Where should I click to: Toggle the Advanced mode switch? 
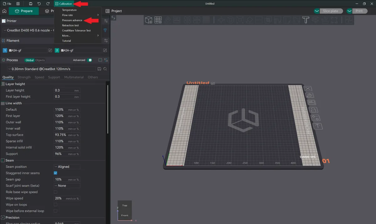[90, 60]
